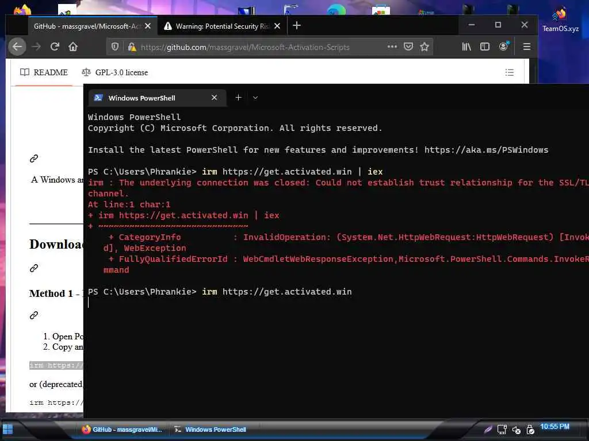Click FullyQualifiedErrorId error line
This screenshot has width=589, height=441.
(349, 259)
